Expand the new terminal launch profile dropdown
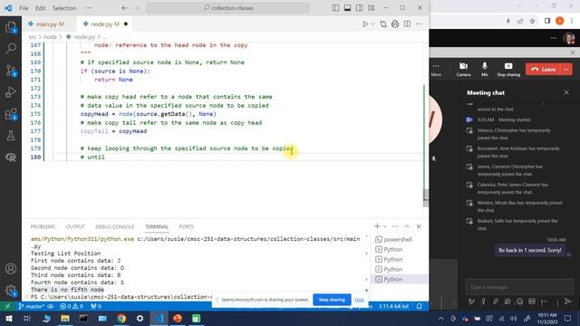Image resolution: width=580 pixels, height=326 pixels. [384, 226]
